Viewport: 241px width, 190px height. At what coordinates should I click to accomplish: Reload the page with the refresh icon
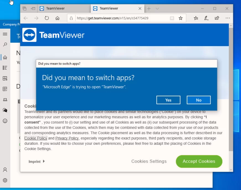point(47,18)
